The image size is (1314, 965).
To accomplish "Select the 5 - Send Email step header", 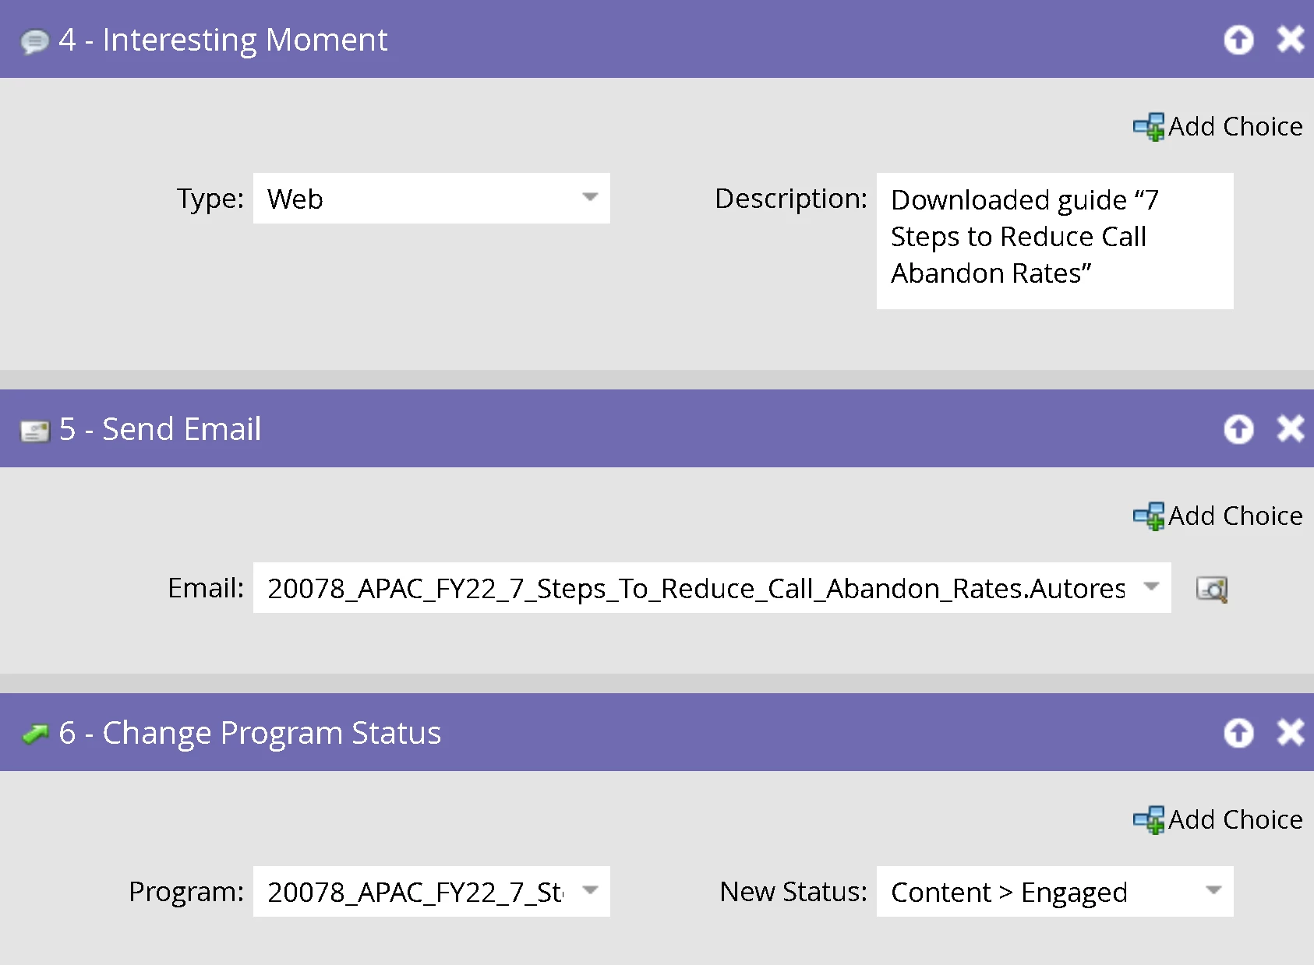I will pos(657,428).
